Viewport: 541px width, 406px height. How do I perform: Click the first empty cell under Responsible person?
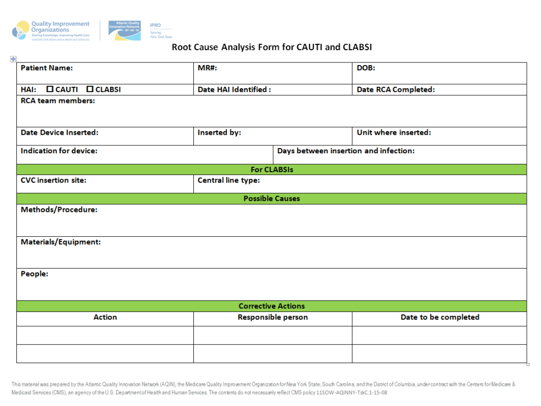(272, 335)
